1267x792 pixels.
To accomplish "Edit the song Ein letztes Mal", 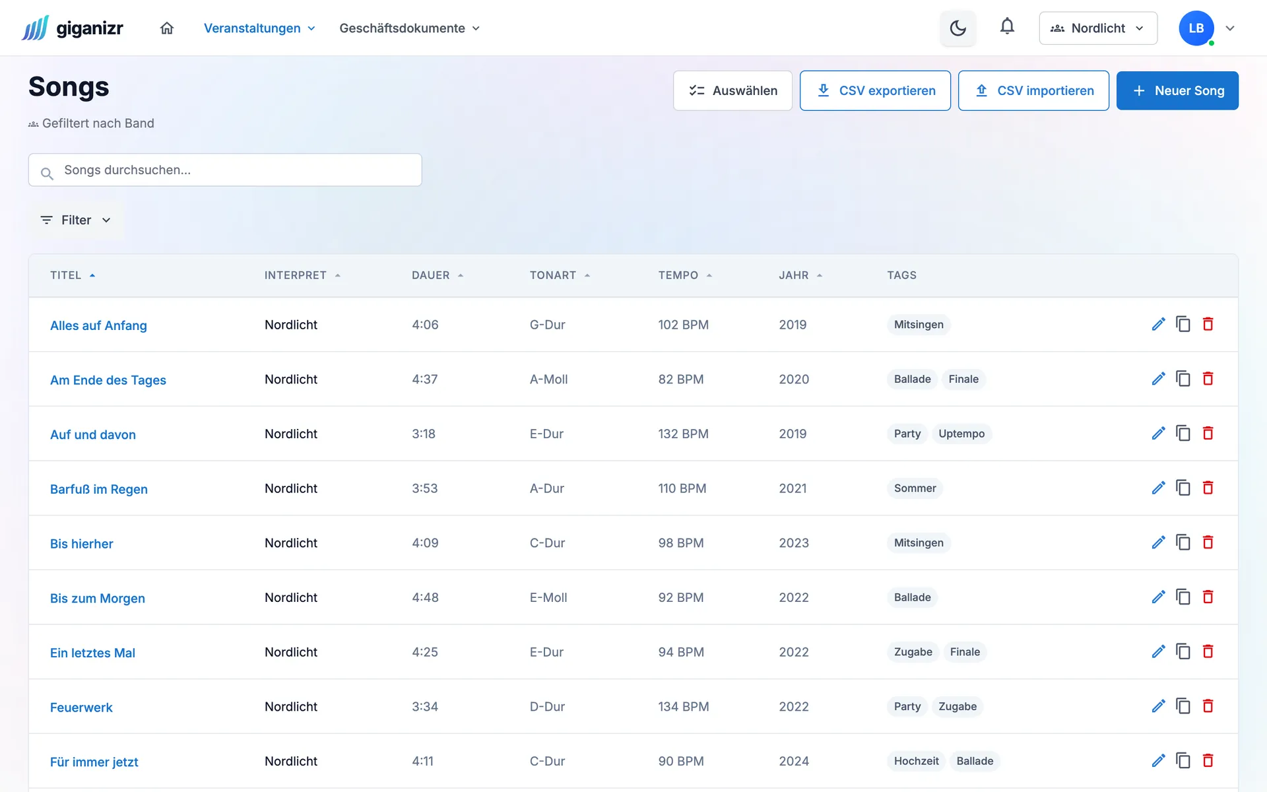I will click(1158, 651).
